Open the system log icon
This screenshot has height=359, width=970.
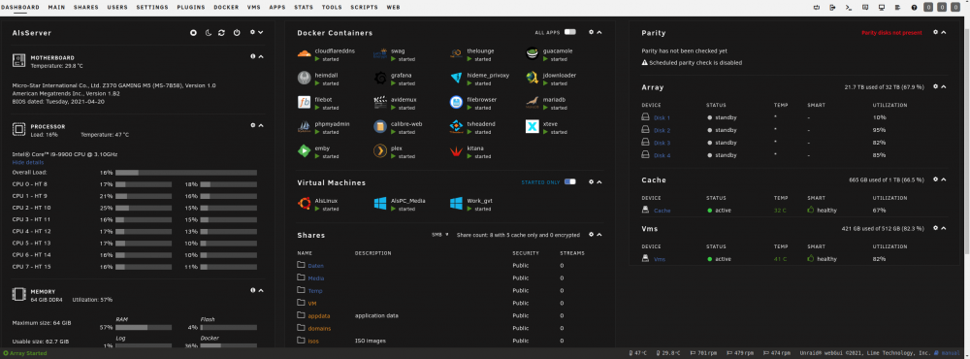(x=897, y=8)
